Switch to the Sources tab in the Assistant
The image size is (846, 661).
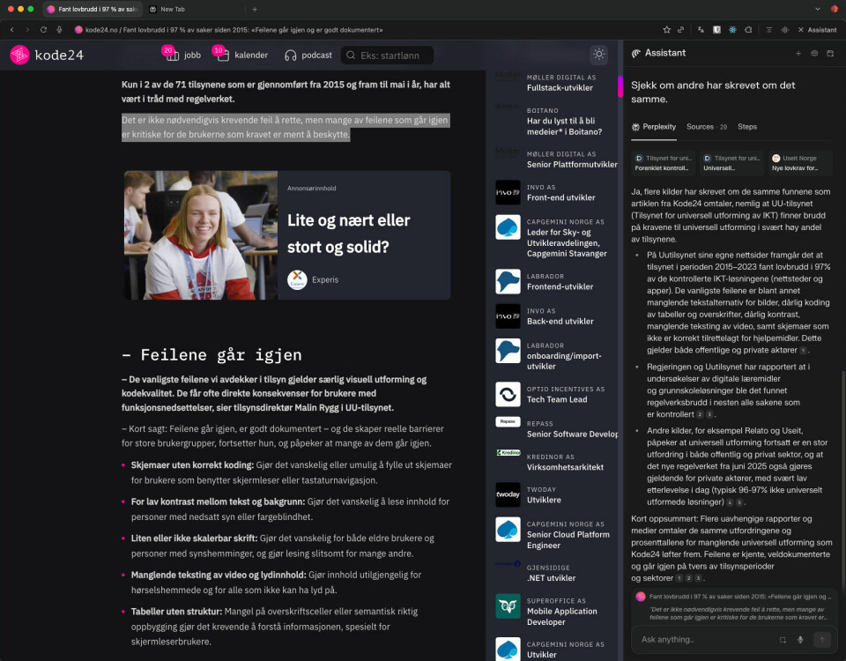[x=706, y=127]
